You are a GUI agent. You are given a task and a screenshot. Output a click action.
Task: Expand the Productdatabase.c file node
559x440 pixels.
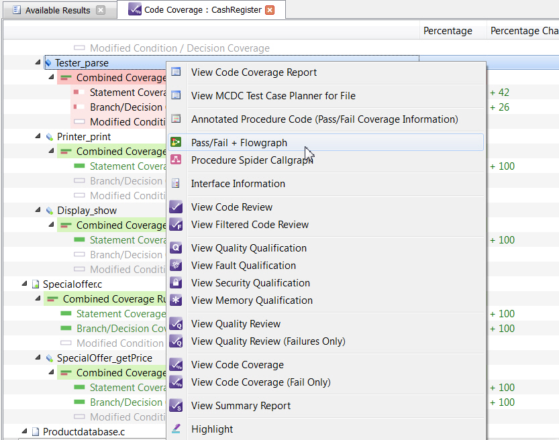point(25,431)
